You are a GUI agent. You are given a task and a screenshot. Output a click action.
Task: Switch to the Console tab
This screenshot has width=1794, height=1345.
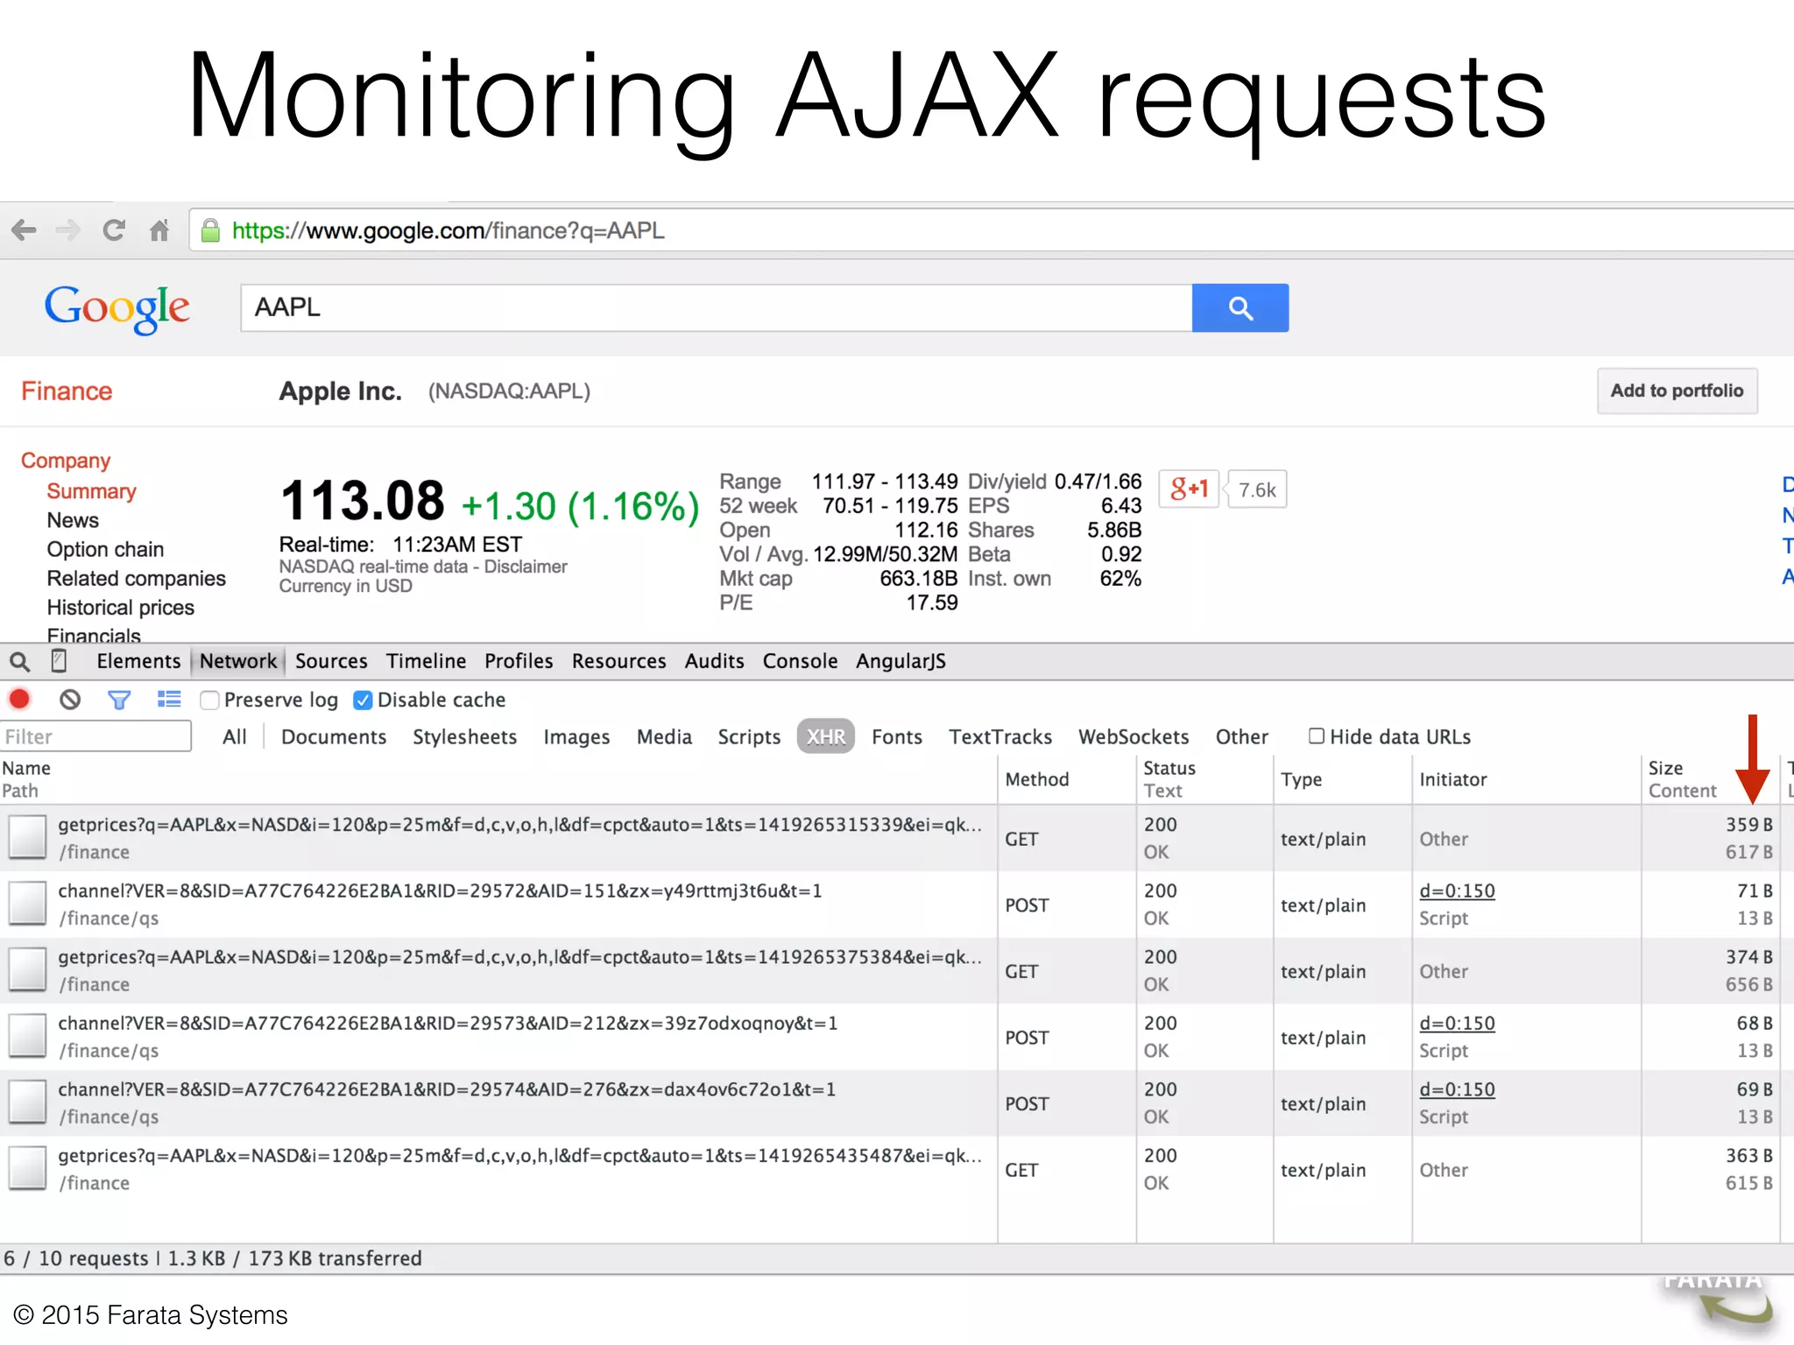(x=800, y=661)
